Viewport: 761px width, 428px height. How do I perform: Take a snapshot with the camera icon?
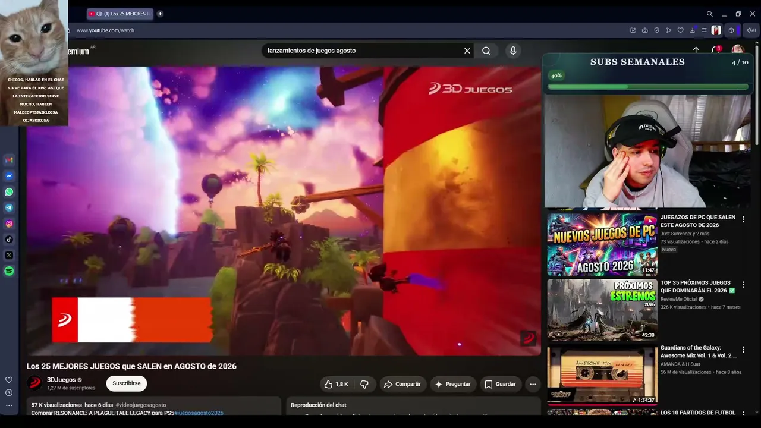(x=645, y=30)
